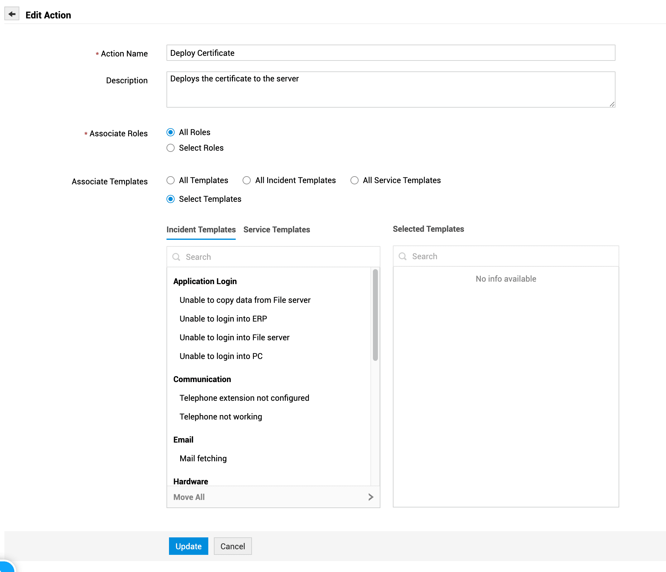This screenshot has width=666, height=572.
Task: Click the back arrow icon
Action: [12, 14]
